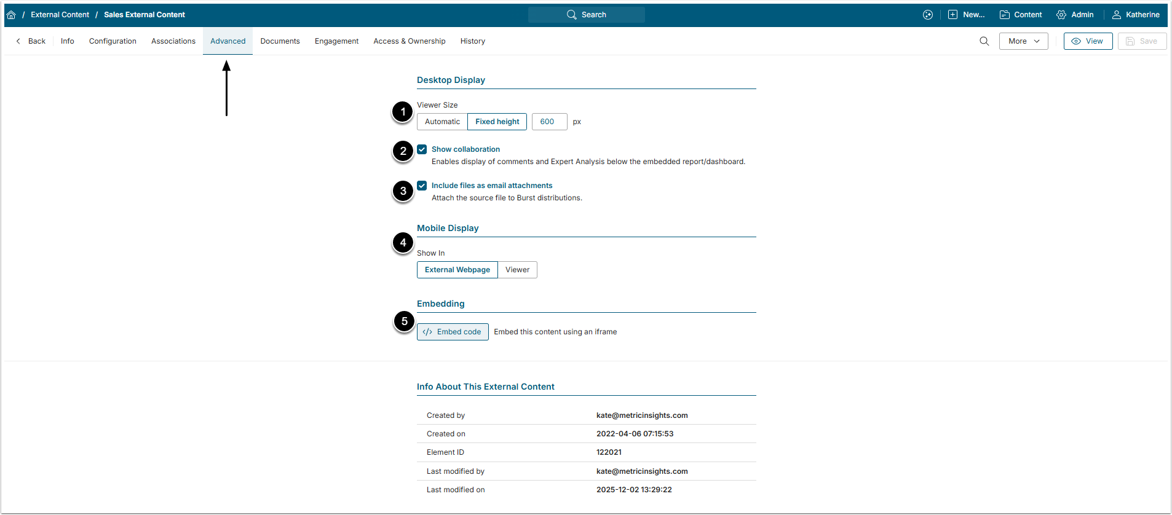The width and height of the screenshot is (1172, 515).
Task: Go to the Engagement tab
Action: (336, 41)
